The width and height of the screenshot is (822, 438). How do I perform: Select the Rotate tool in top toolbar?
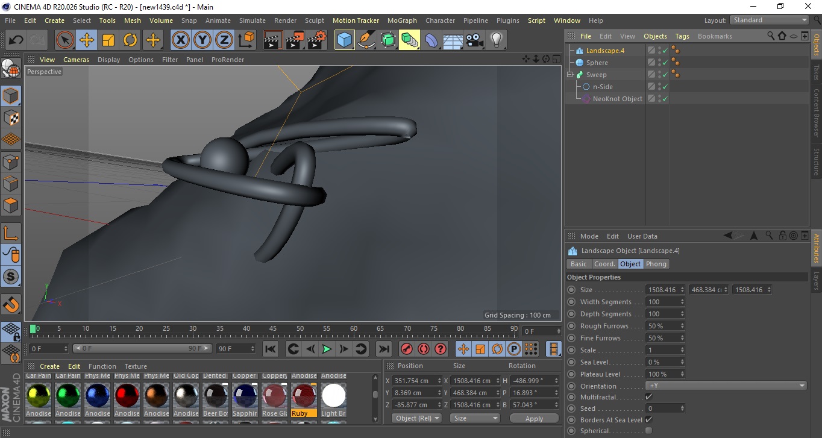pos(130,40)
